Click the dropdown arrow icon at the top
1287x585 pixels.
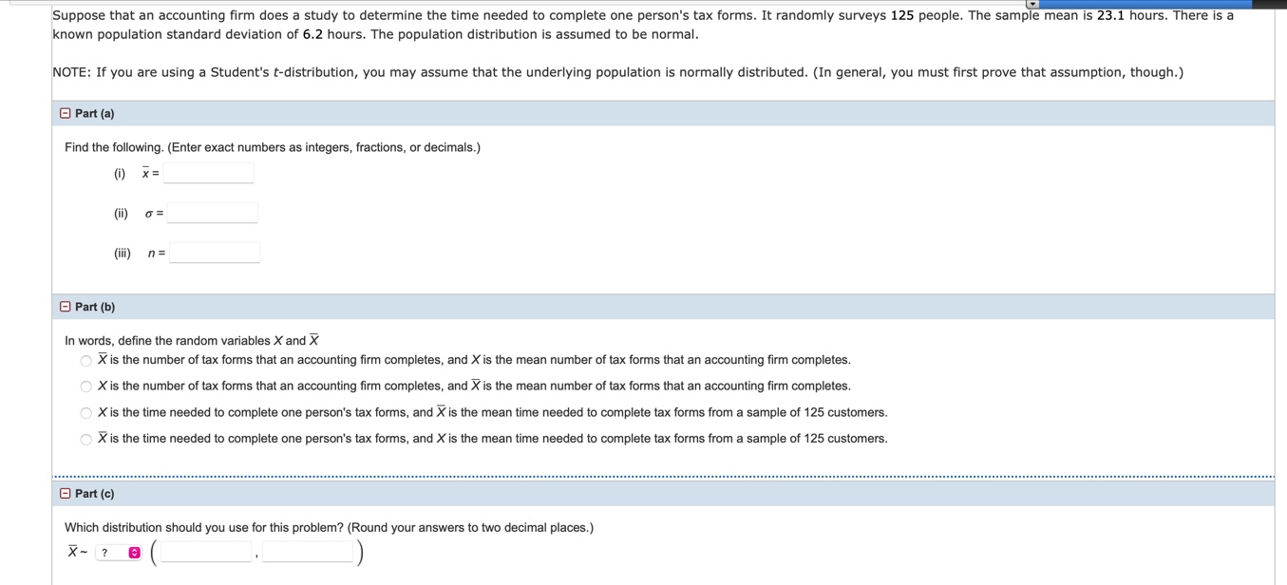[1031, 4]
